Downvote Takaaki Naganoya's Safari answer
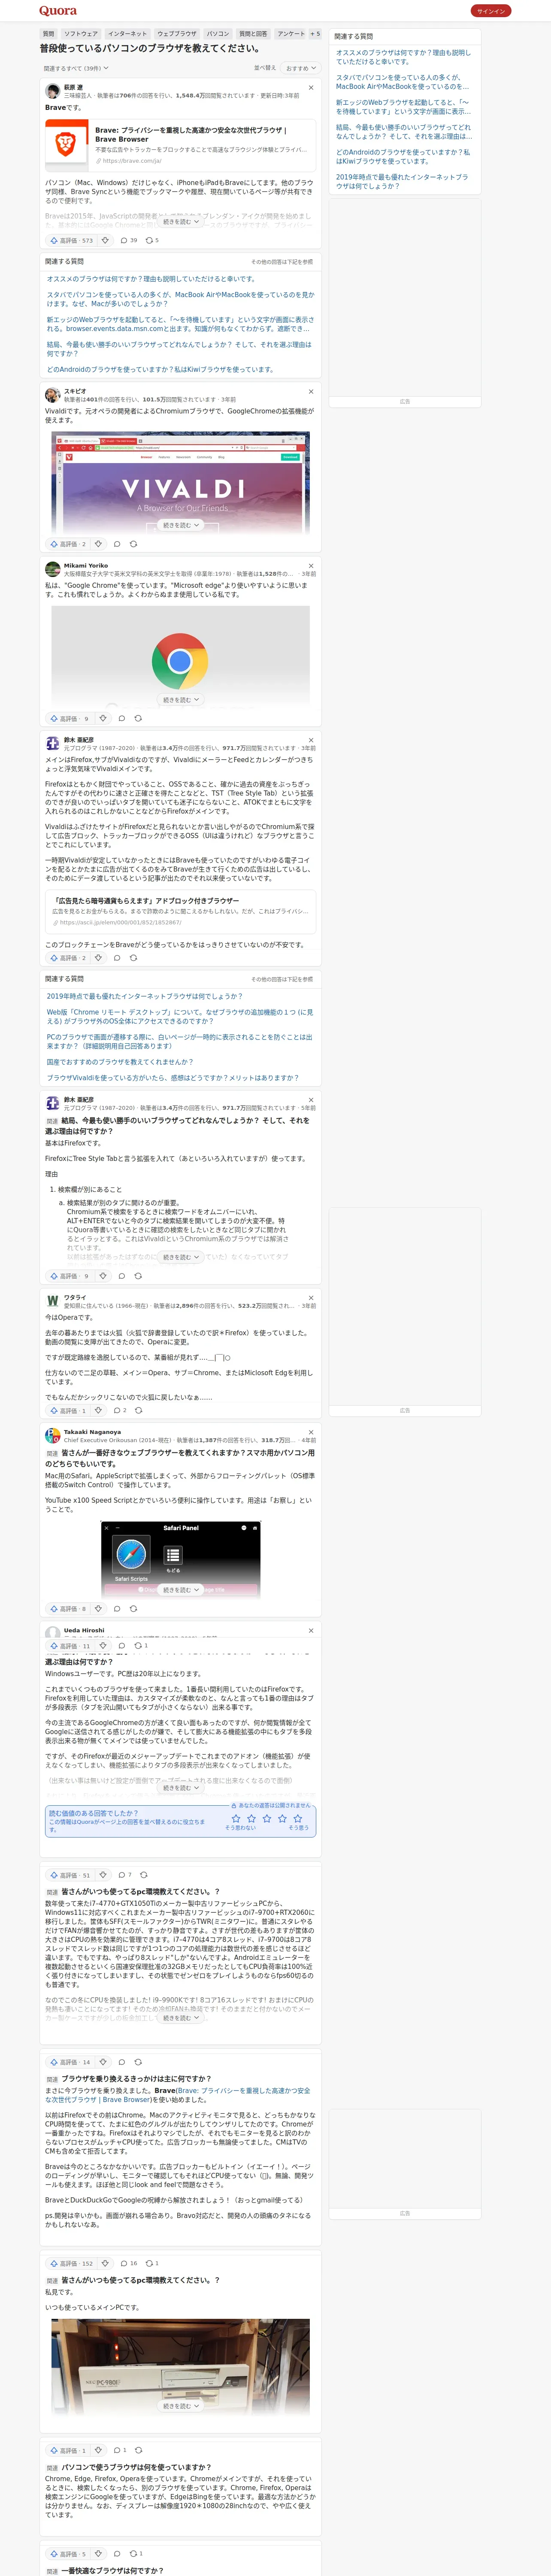This screenshot has height=2576, width=551. tap(98, 1609)
